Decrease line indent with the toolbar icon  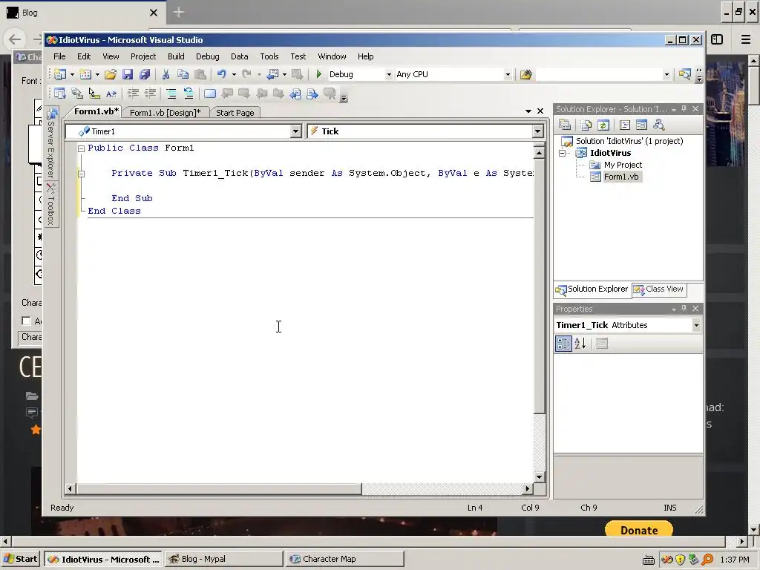pyautogui.click(x=133, y=94)
